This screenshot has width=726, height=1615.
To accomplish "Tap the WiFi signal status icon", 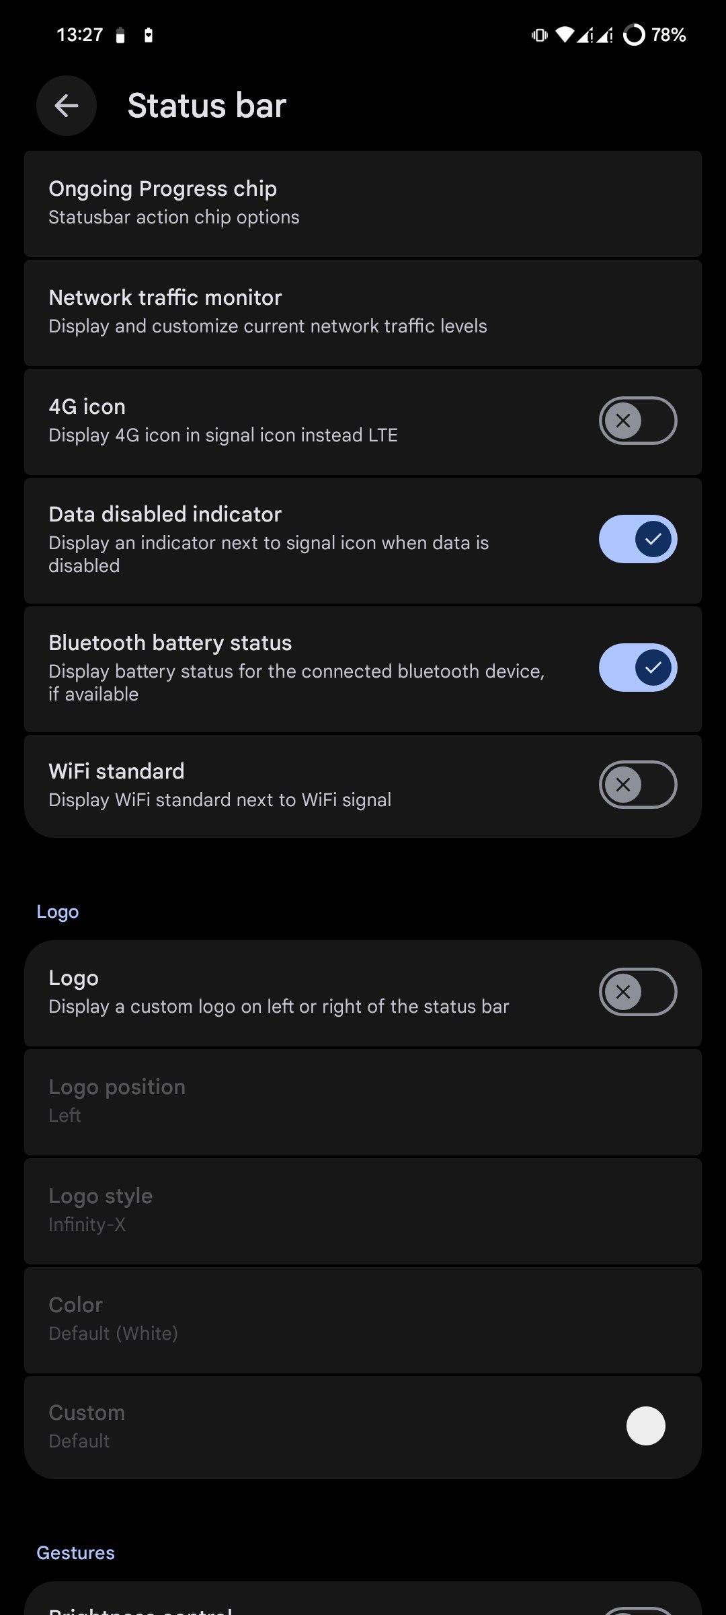I will [x=565, y=35].
